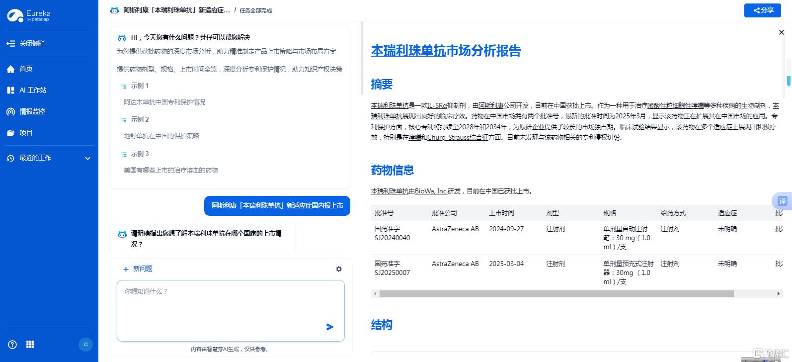The height and width of the screenshot is (362, 792).
Task: Click robot icon beside 请明确指出 reply
Action: 122,234
